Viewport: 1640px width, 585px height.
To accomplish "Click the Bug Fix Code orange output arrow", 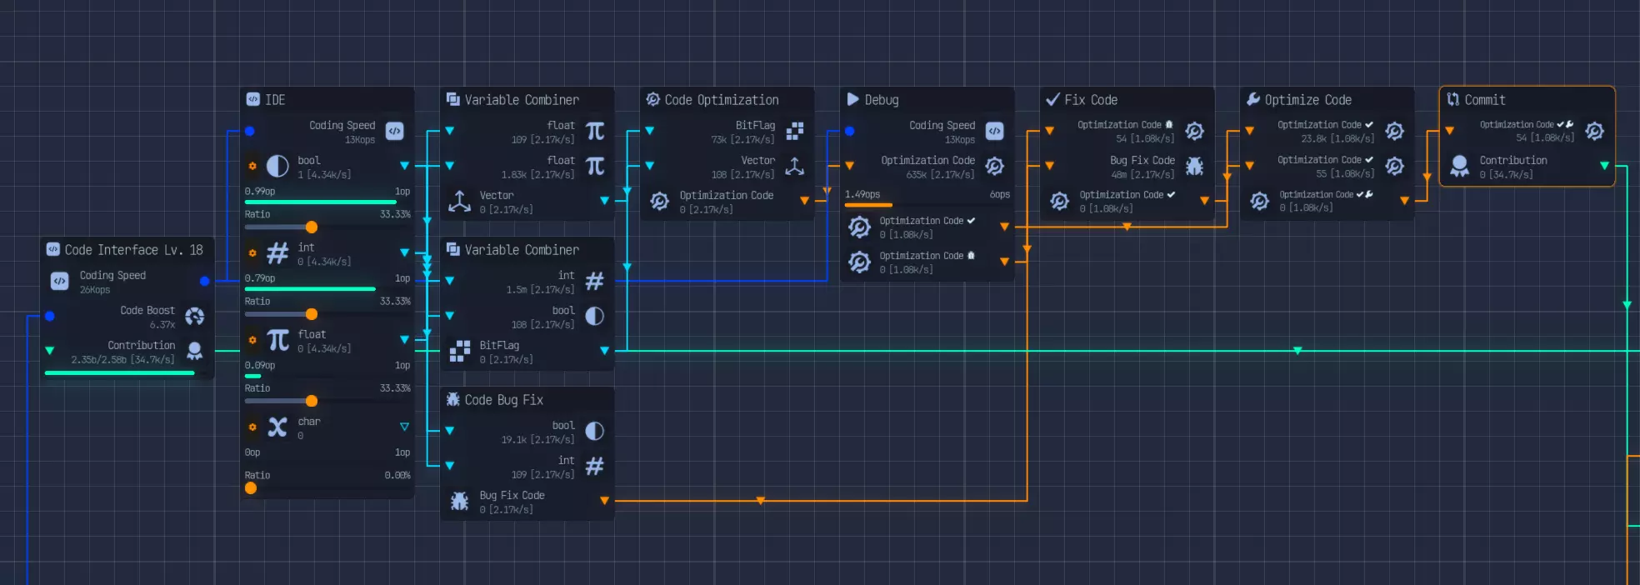I will [x=604, y=501].
